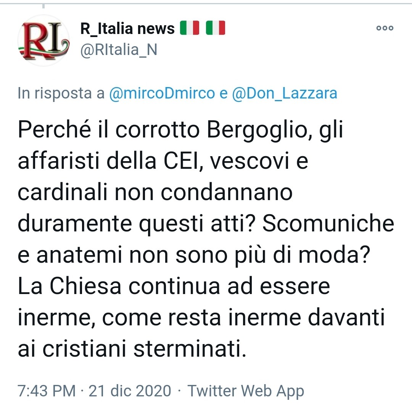Click the 21 dic 2020 date
Viewport: 412px width, 417px height.
130,391
